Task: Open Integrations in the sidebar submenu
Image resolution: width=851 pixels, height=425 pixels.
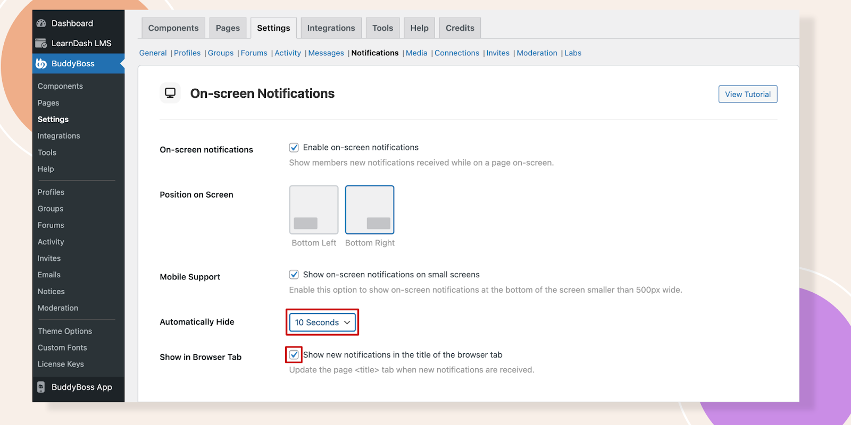Action: [59, 136]
